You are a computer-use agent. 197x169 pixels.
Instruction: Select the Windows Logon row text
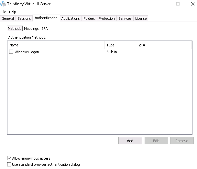click(27, 52)
